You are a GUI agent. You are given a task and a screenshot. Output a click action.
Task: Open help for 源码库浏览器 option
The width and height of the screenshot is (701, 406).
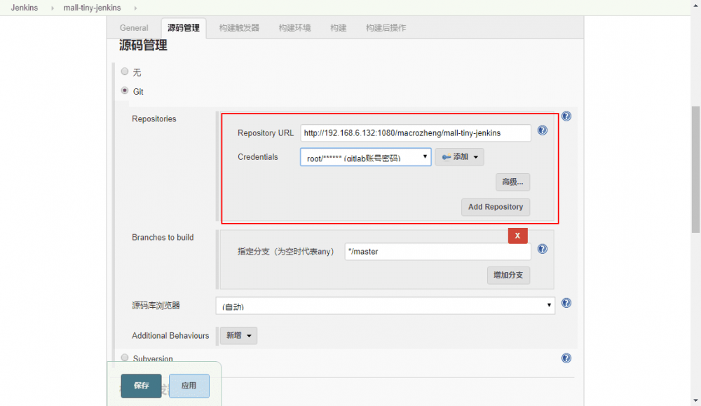[x=566, y=303]
